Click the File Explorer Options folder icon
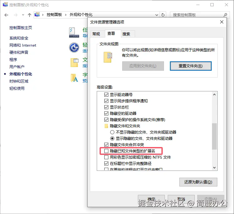The image size is (234, 214). click(x=74, y=63)
